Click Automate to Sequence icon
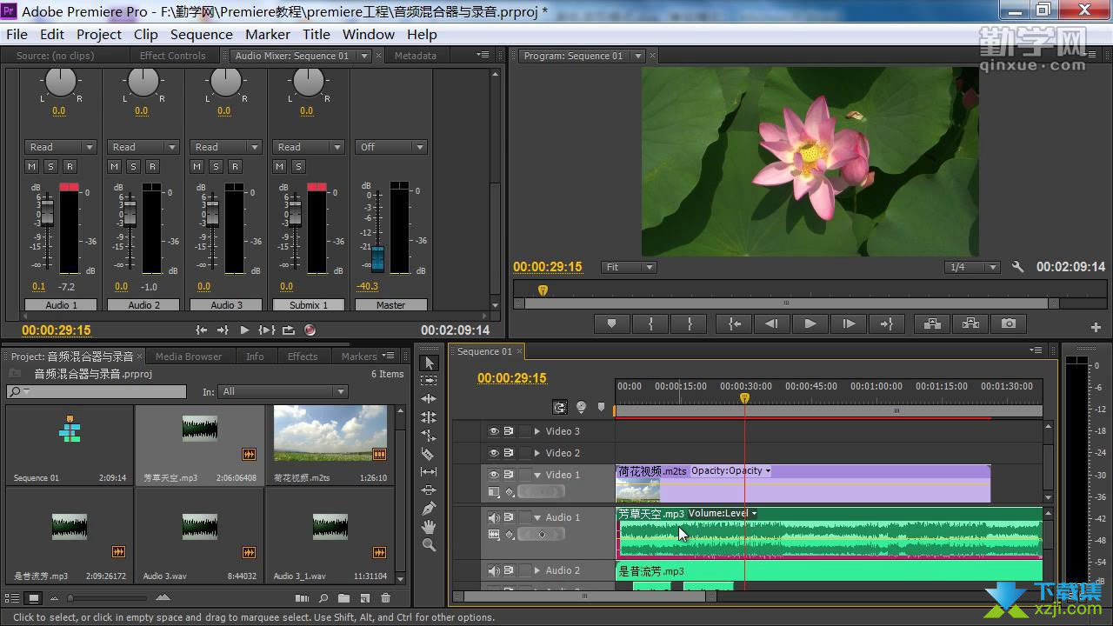The height and width of the screenshot is (626, 1113). [x=303, y=598]
